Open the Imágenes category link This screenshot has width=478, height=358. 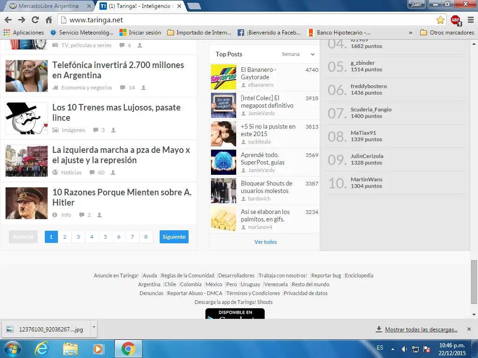(73, 130)
